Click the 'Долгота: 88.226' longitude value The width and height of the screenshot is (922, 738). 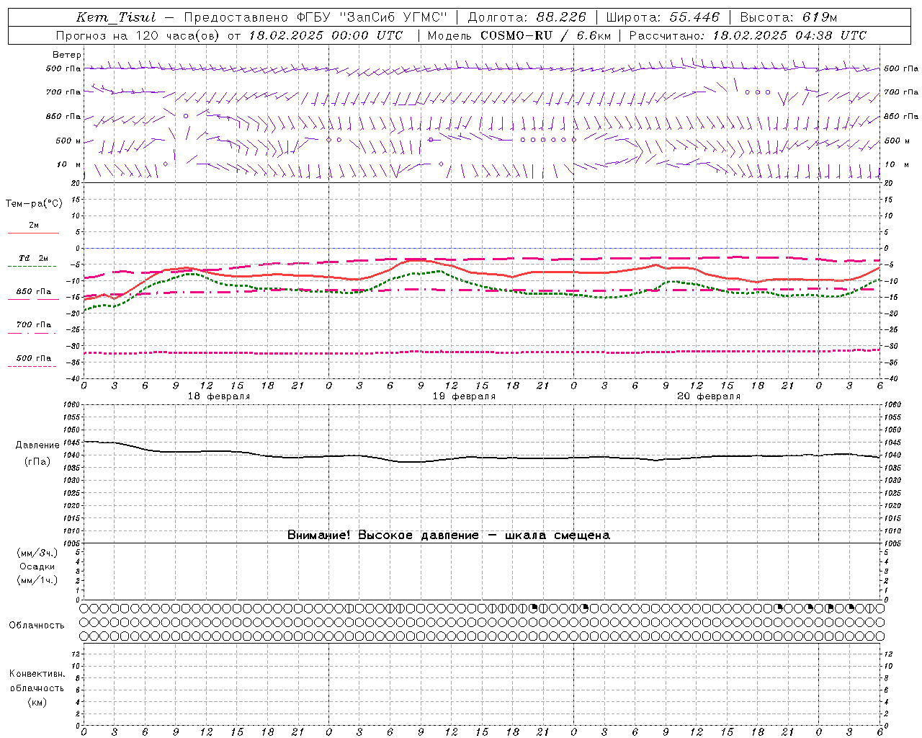527,18
